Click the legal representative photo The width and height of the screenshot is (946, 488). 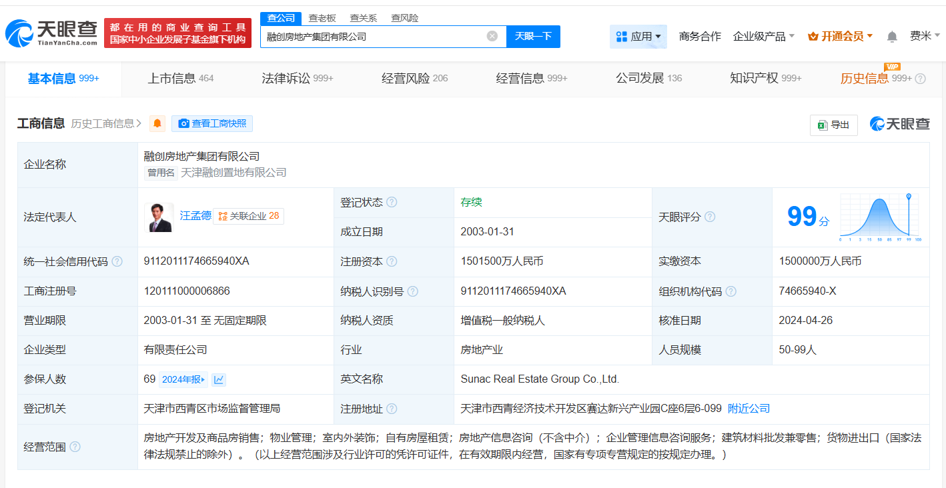[x=159, y=217]
